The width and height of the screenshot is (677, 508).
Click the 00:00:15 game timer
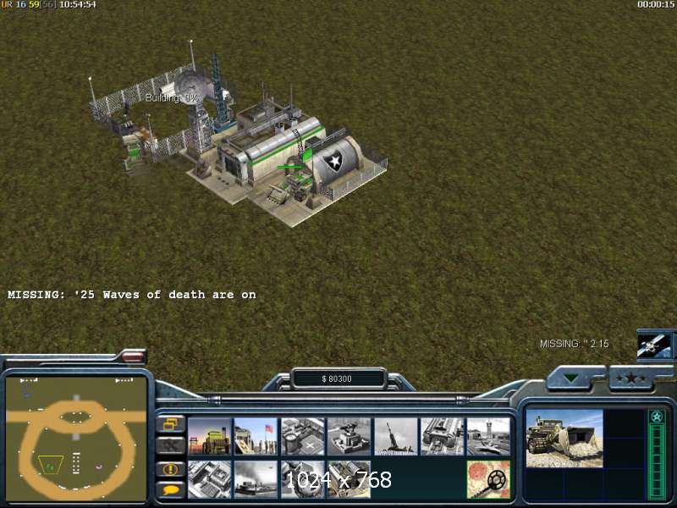(657, 4)
